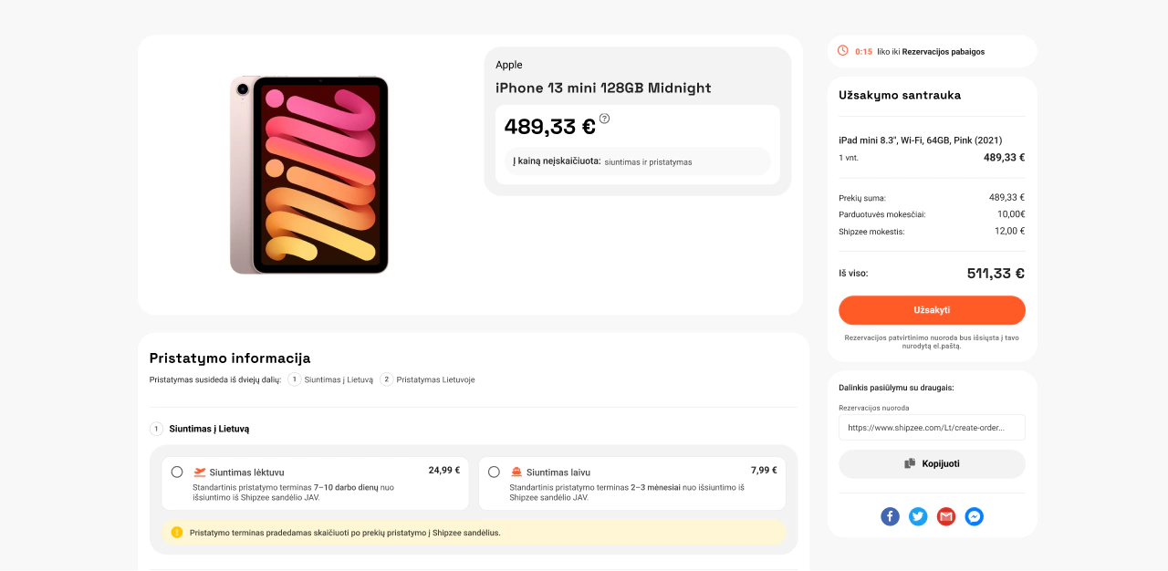Click the Siuntimas į Lietuvą section heading
The height and width of the screenshot is (571, 1168).
tap(209, 429)
